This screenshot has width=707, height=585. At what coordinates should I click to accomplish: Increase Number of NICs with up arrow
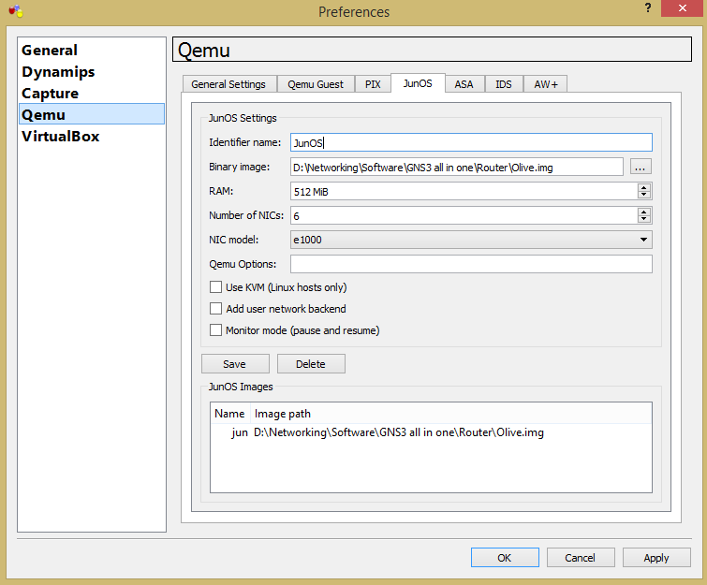pos(644,212)
